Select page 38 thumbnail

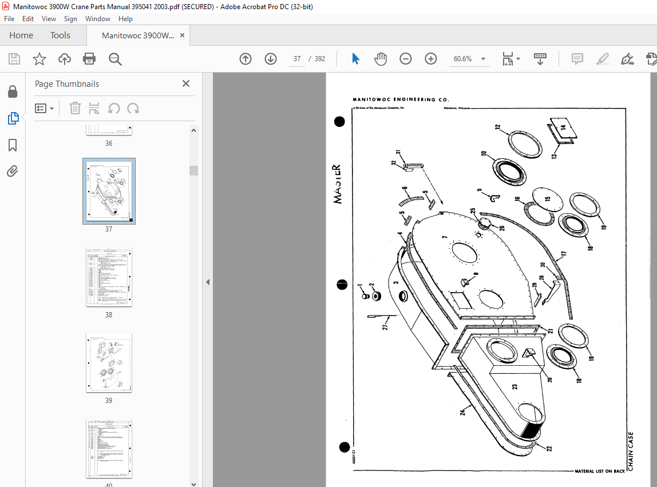(x=109, y=277)
